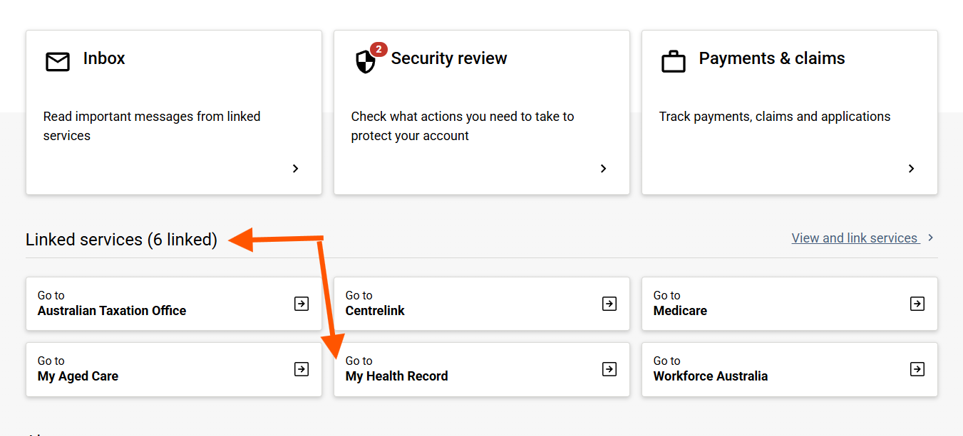Click the red notification badge showing 2
Viewport: 963px width, 436px height.
(x=378, y=49)
